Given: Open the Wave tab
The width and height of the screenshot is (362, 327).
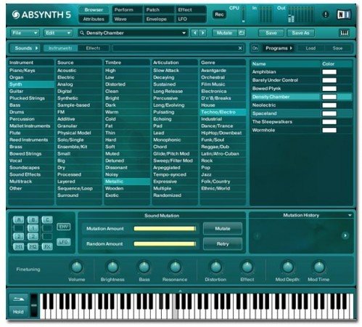Looking at the screenshot, I should tap(128, 19).
